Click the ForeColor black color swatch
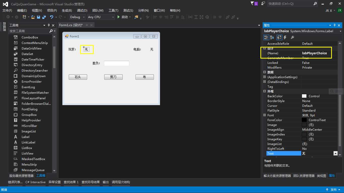The height and width of the screenshot is (193, 344). tap(304, 120)
